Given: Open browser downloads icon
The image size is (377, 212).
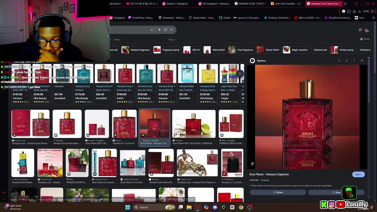Looking at the screenshot, I should point(359,11).
